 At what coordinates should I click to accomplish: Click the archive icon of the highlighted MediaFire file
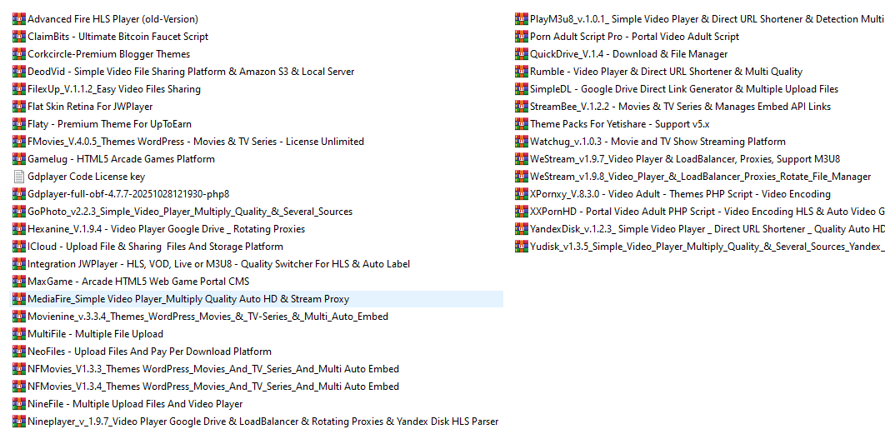pyautogui.click(x=19, y=299)
